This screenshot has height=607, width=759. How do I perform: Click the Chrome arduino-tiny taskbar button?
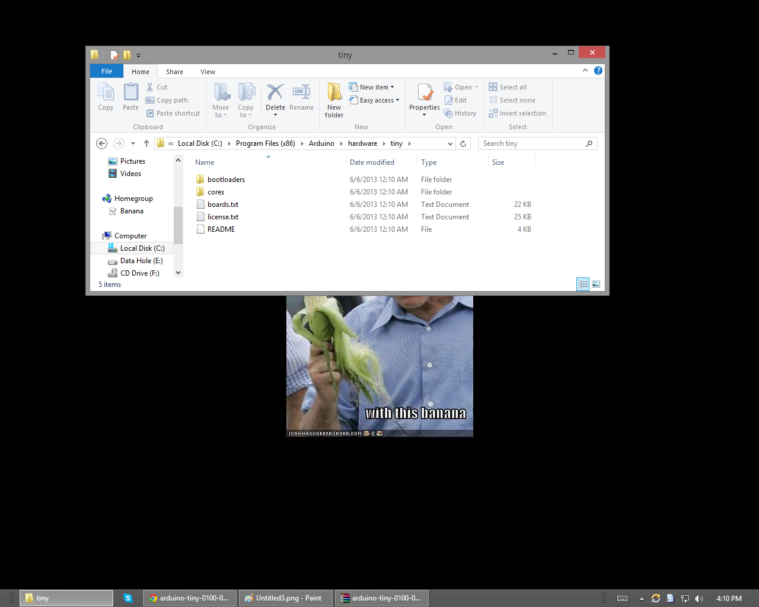point(190,598)
